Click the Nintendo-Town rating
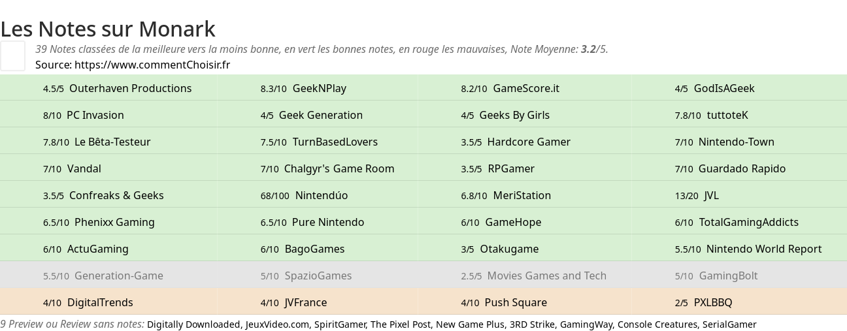 [x=725, y=142]
